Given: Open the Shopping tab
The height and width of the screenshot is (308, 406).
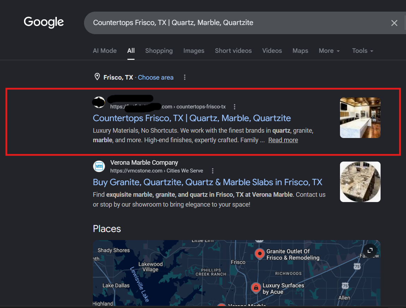Looking at the screenshot, I should (159, 51).
